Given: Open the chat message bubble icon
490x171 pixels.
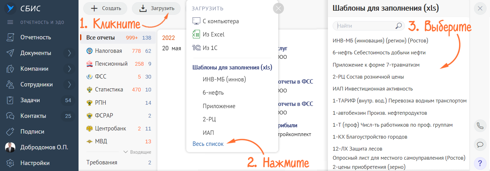Looking at the screenshot, I should (x=480, y=145).
